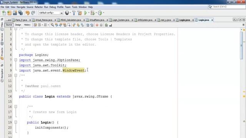The width and height of the screenshot is (246, 138).
Task: Start macro recording red dot icon
Action: 97,25
